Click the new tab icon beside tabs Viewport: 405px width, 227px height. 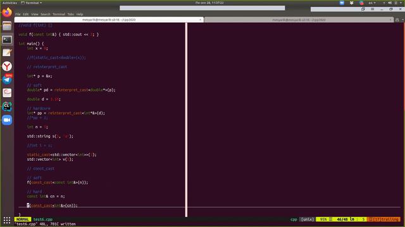[397, 20]
